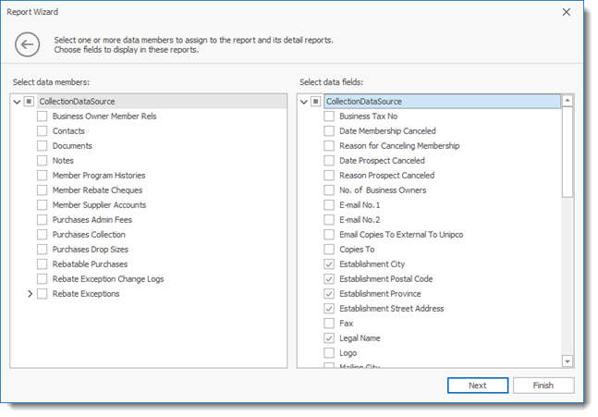
Task: Check the Contacts data member checkbox
Action: tap(43, 131)
